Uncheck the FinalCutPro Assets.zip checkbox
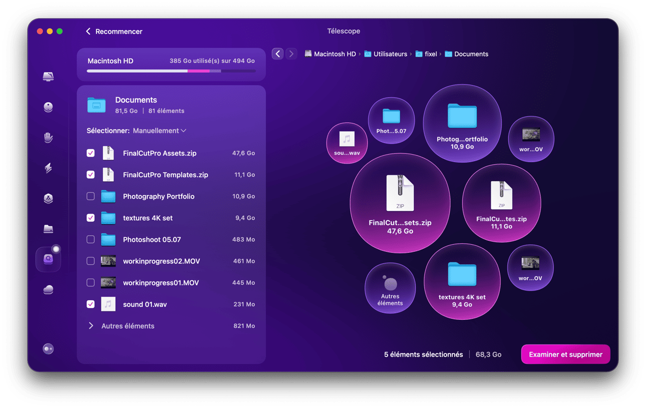The height and width of the screenshot is (408, 646). click(x=91, y=153)
